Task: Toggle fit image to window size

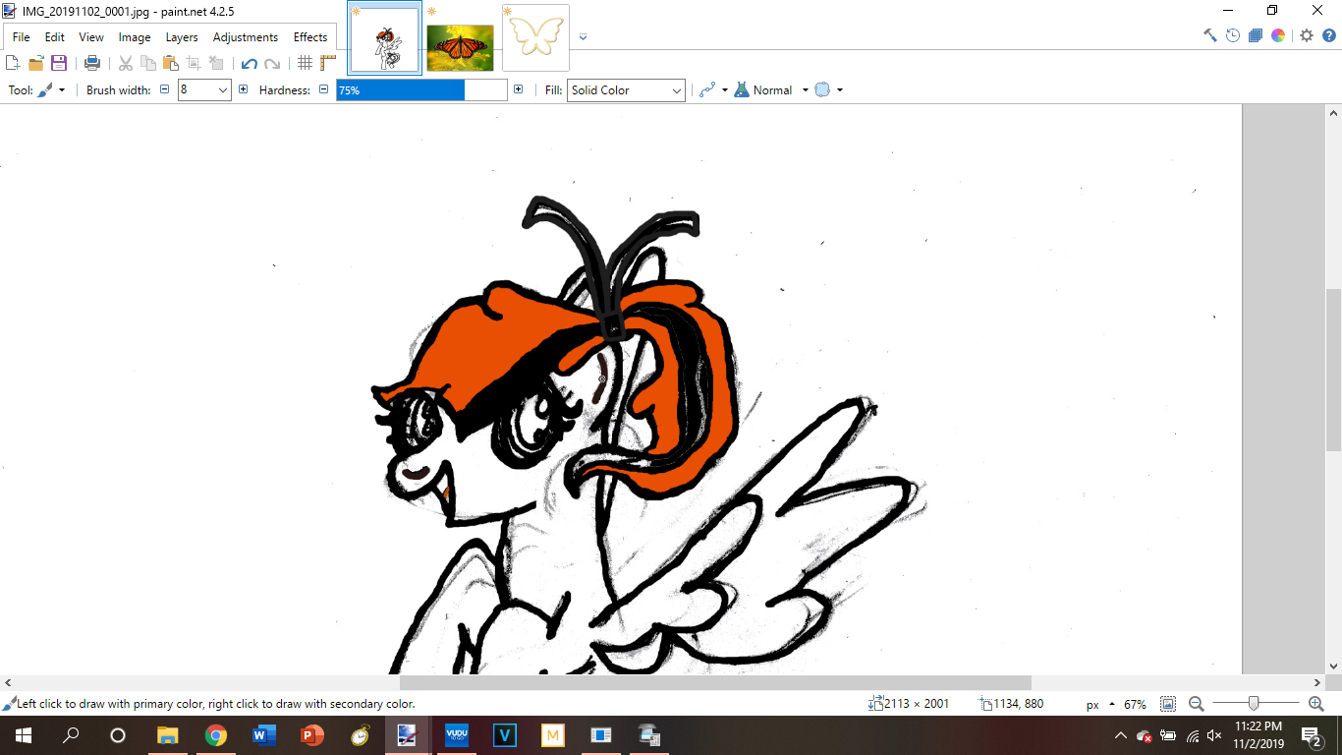Action: point(1168,704)
